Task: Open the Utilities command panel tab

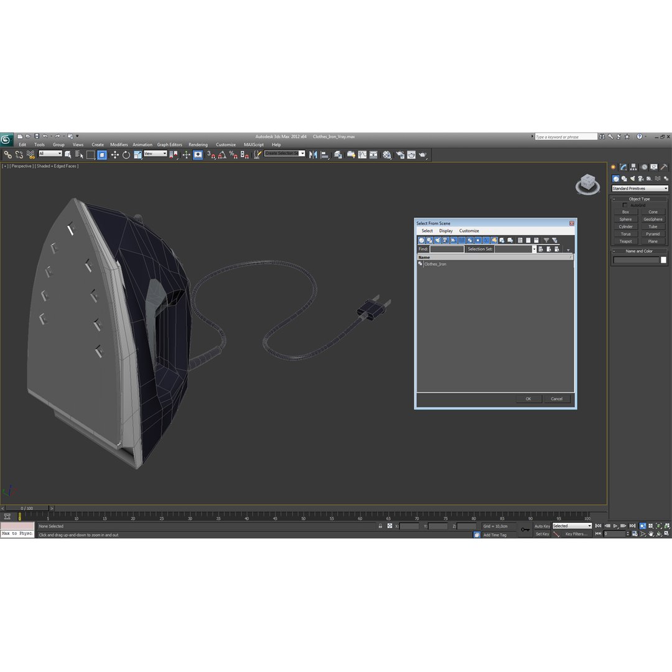Action: pos(664,167)
